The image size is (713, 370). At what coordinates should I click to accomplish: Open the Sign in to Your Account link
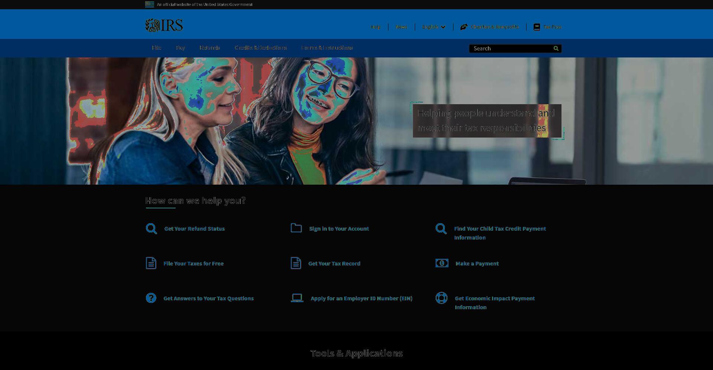(x=339, y=229)
